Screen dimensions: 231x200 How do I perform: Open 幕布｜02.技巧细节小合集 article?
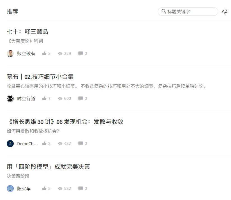(40, 77)
